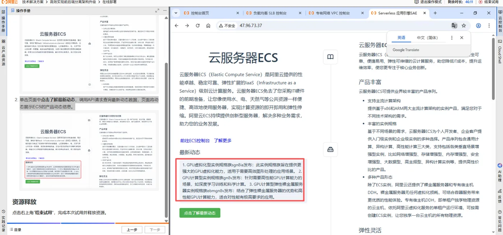
Task: Open the 实践记录 left sidebar tab
Action: [x=3, y=221]
